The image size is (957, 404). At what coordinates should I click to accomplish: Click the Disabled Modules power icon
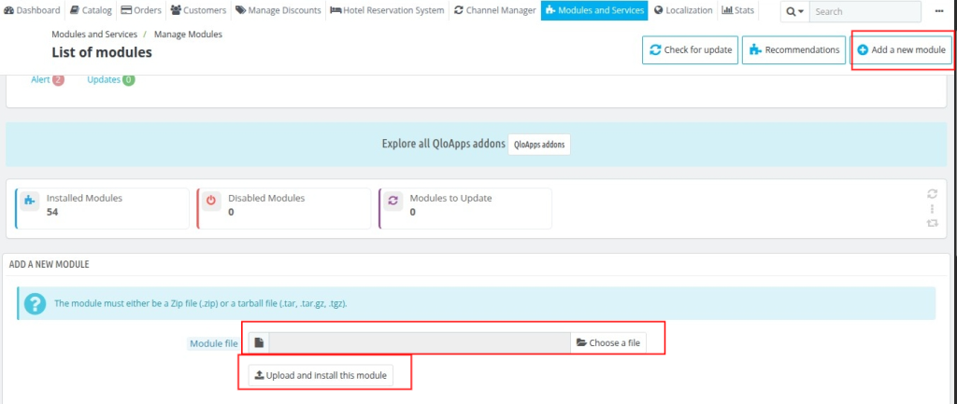coord(211,200)
